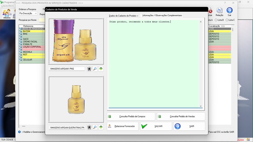
Task: Click the row icon beside NOT
Action: tap(21, 54)
